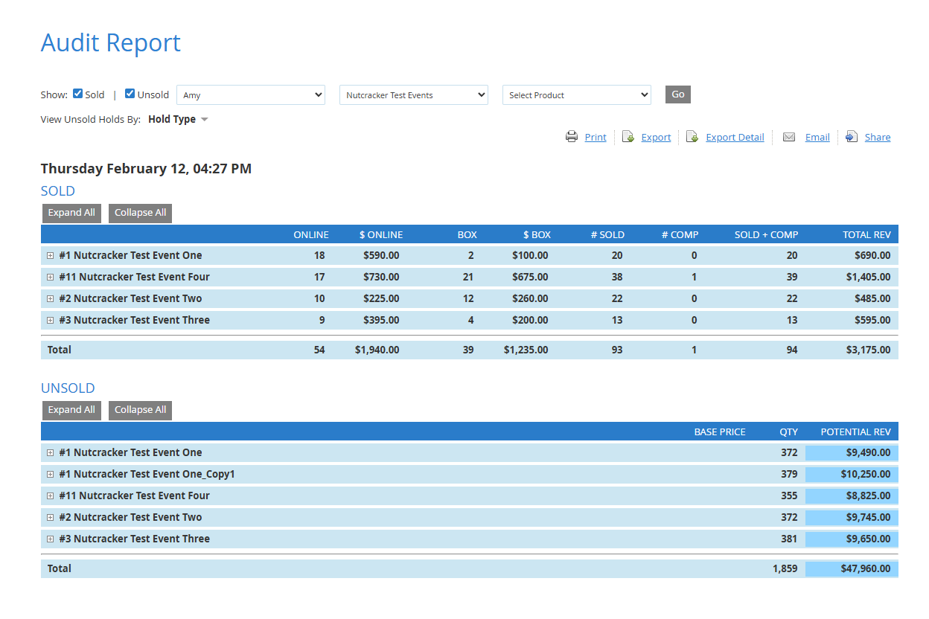Open the Export Detail link
929x619 pixels.
pyautogui.click(x=735, y=137)
